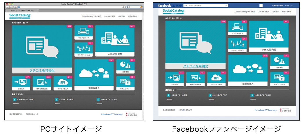
Task: Go to ホーム in the Facebook top bar
Action: click(287, 5)
